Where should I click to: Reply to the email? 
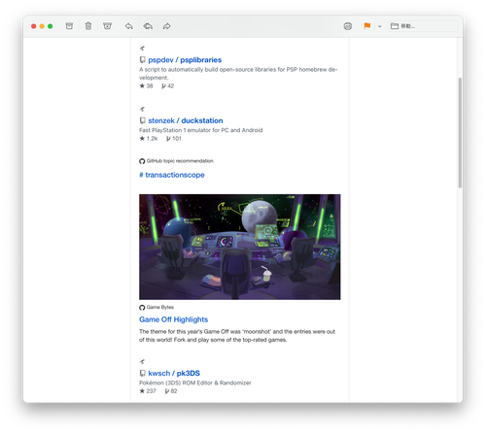point(129,26)
